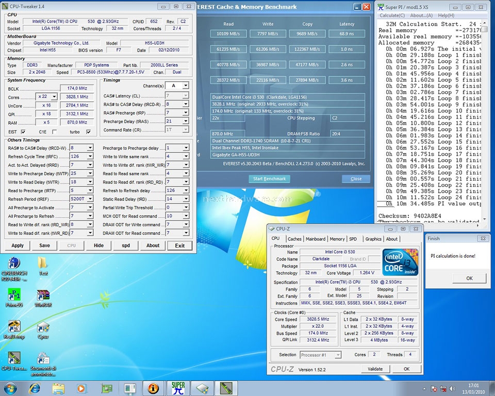Click the network tray icon
The height and width of the screenshot is (396, 495).
[443, 389]
